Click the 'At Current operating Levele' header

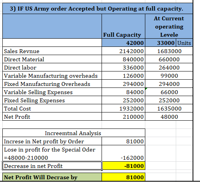[169, 26]
